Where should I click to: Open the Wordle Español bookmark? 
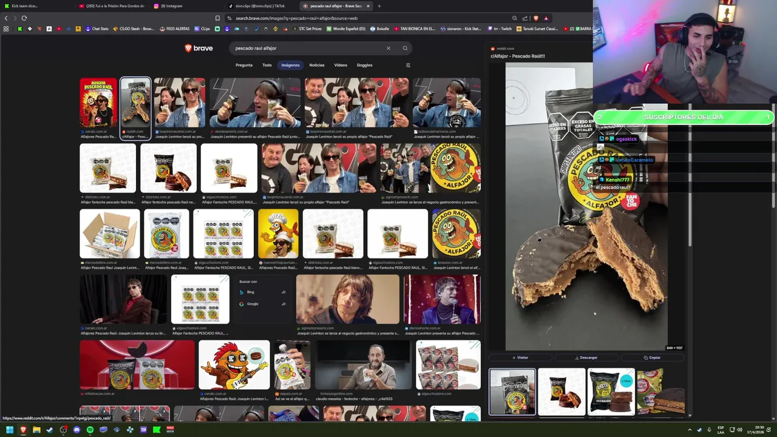(347, 29)
